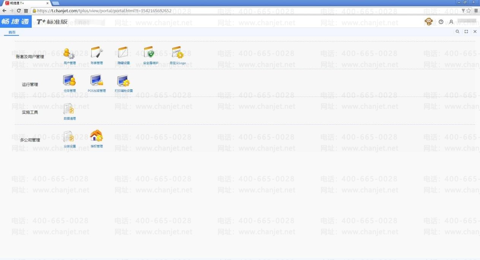
Task: Click the trash icon beside reload
Action: click(x=26, y=11)
